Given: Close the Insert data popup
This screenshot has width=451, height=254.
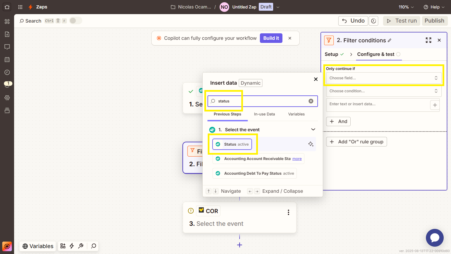Looking at the screenshot, I should (316, 79).
